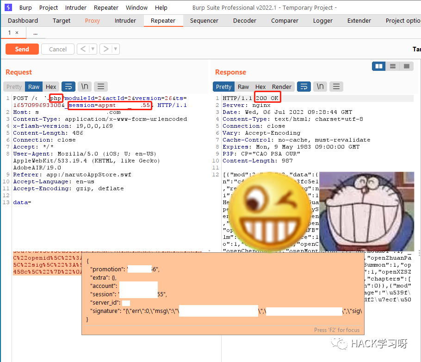Go back to previous request with left arrow
421x362 pixels.
(x=83, y=49)
